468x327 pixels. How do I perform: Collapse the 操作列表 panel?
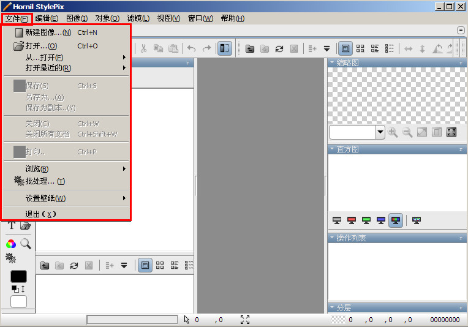(x=331, y=238)
